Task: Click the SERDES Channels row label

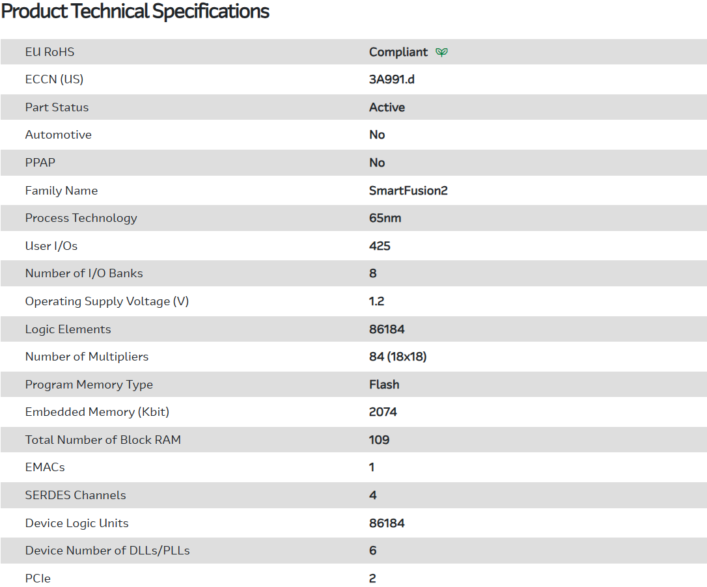Action: pos(76,495)
